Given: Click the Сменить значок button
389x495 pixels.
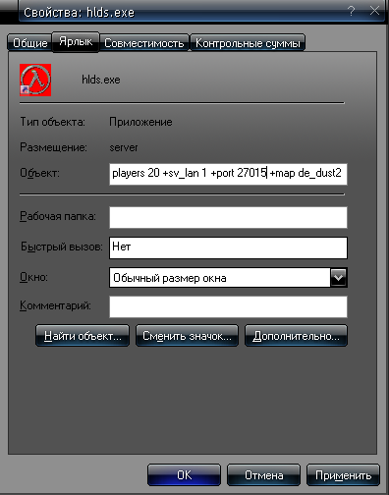Looking at the screenshot, I should 187,336.
